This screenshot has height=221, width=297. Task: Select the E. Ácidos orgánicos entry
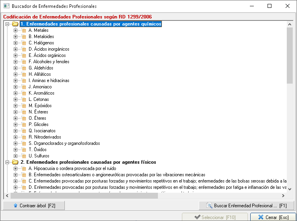pyautogui.click(x=47, y=55)
